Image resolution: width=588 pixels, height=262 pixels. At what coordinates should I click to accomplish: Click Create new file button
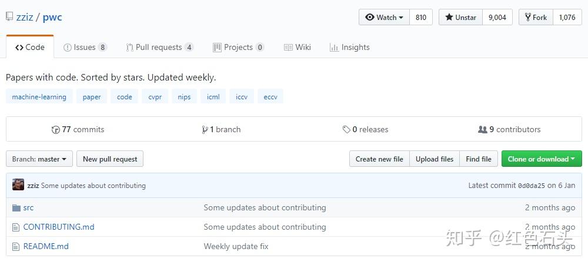[379, 159]
